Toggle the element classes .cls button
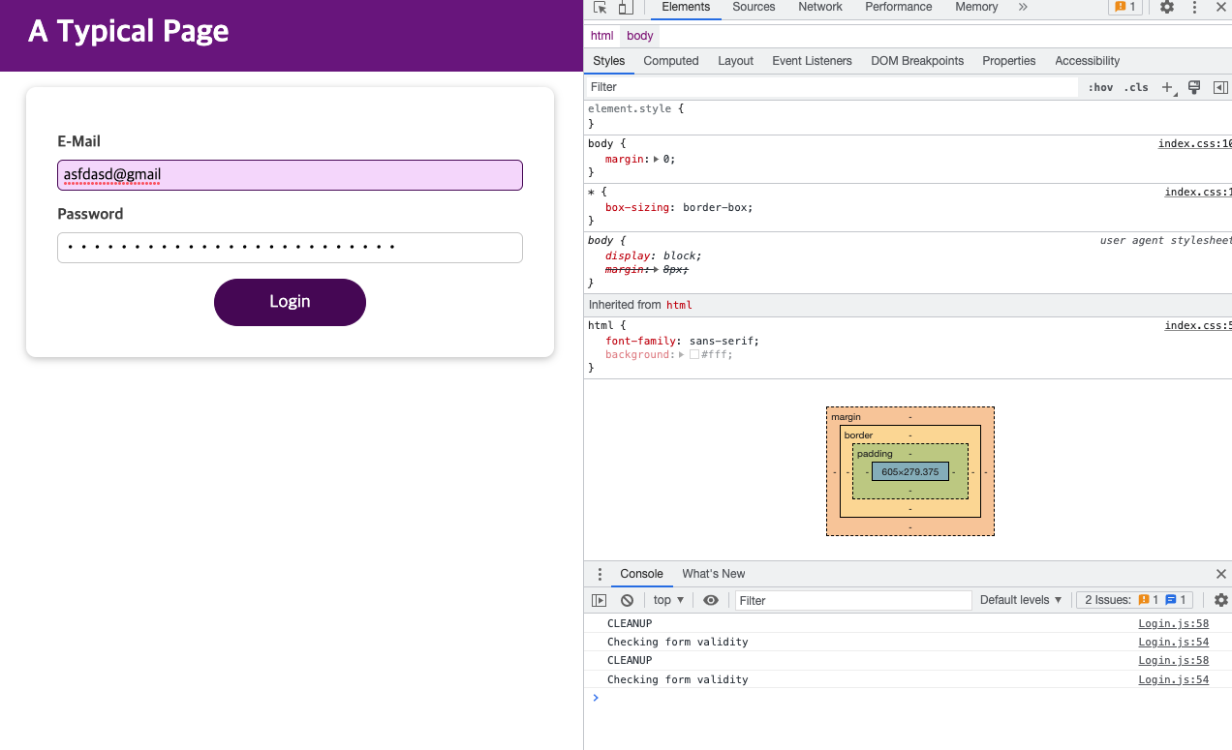This screenshot has height=750, width=1232. click(1136, 87)
